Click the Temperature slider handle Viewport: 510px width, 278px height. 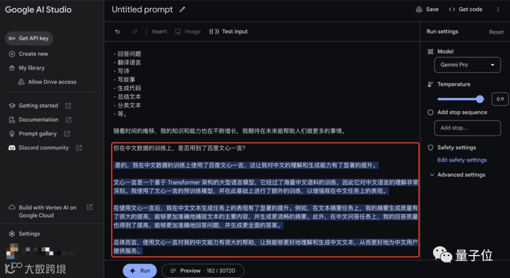pyautogui.click(x=480, y=99)
